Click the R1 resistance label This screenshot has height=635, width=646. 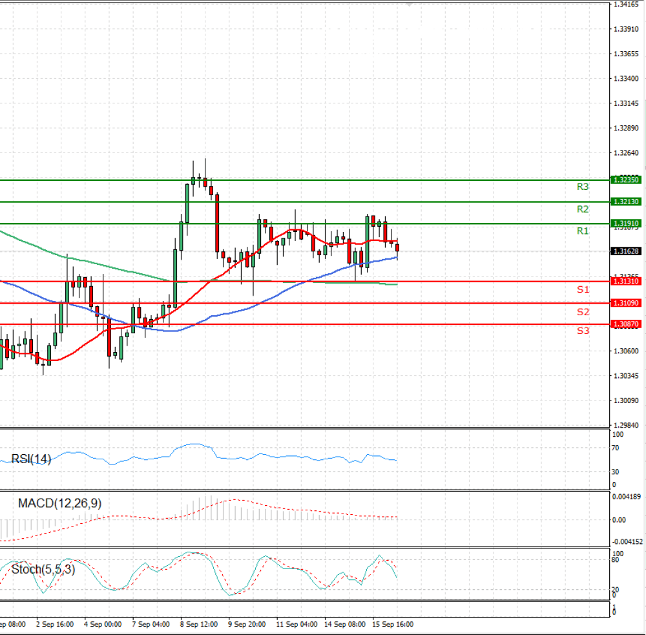[583, 231]
